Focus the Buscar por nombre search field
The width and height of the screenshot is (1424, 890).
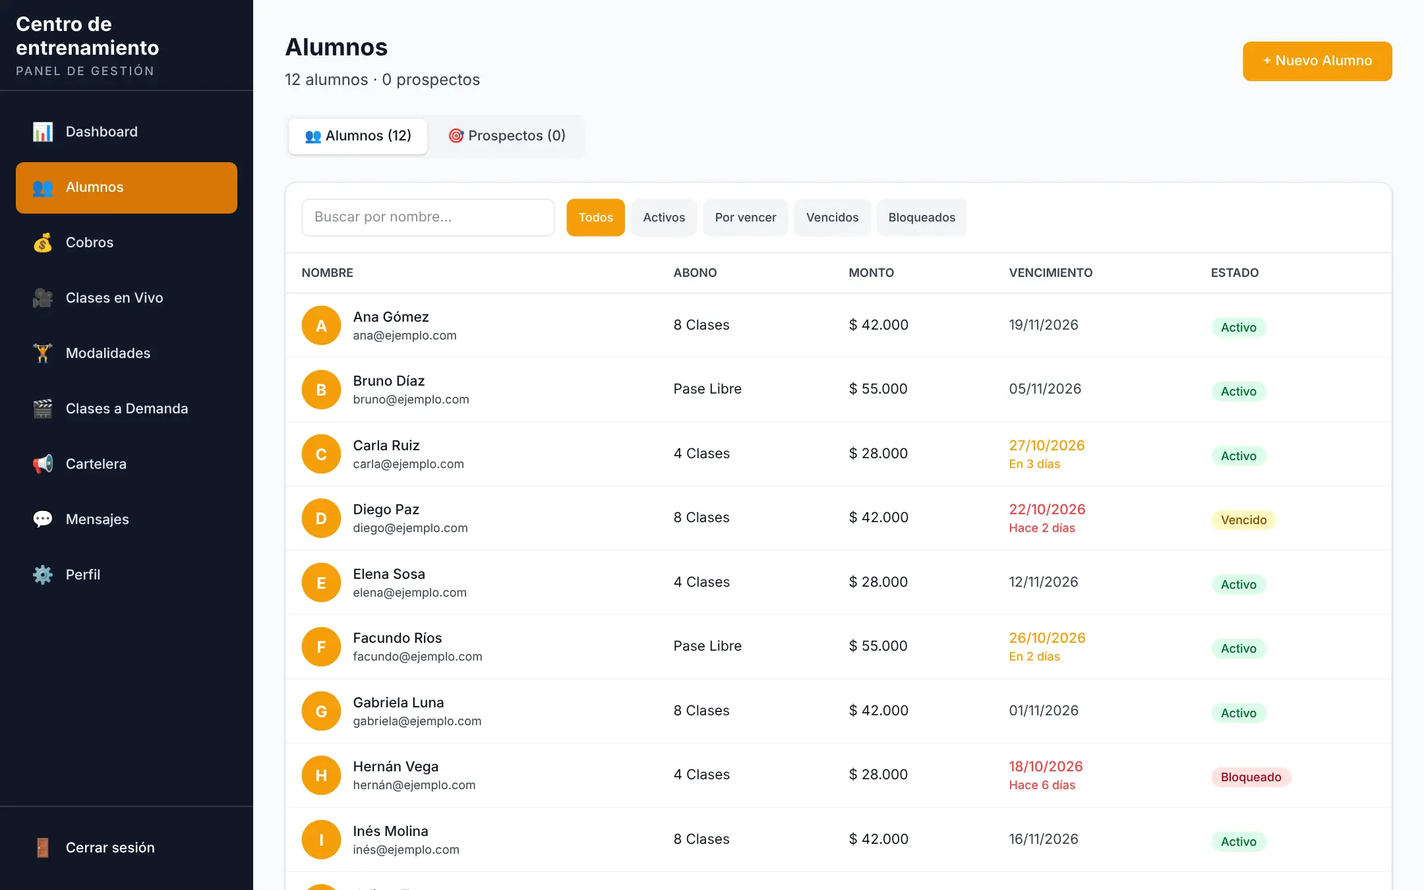(x=428, y=218)
